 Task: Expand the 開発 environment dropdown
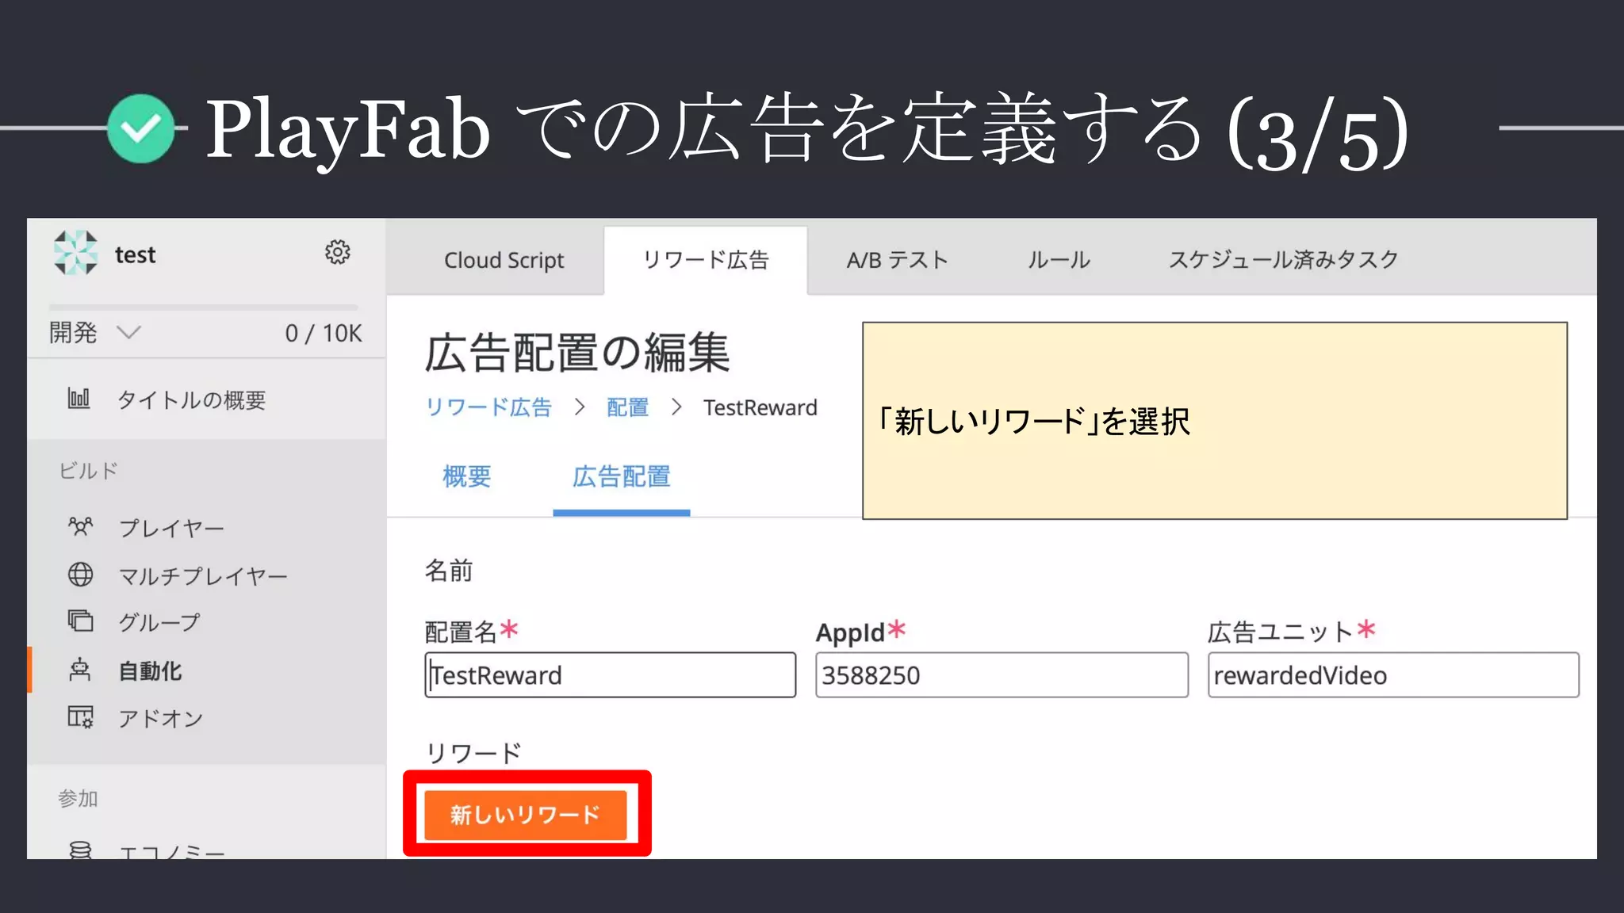95,332
